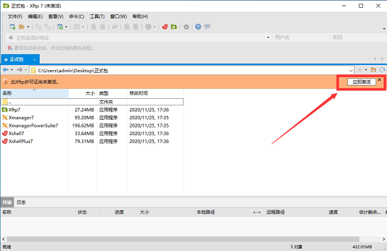Expand the back history dropdown arrow
Viewport: 387px width, 251px height.
coord(12,70)
